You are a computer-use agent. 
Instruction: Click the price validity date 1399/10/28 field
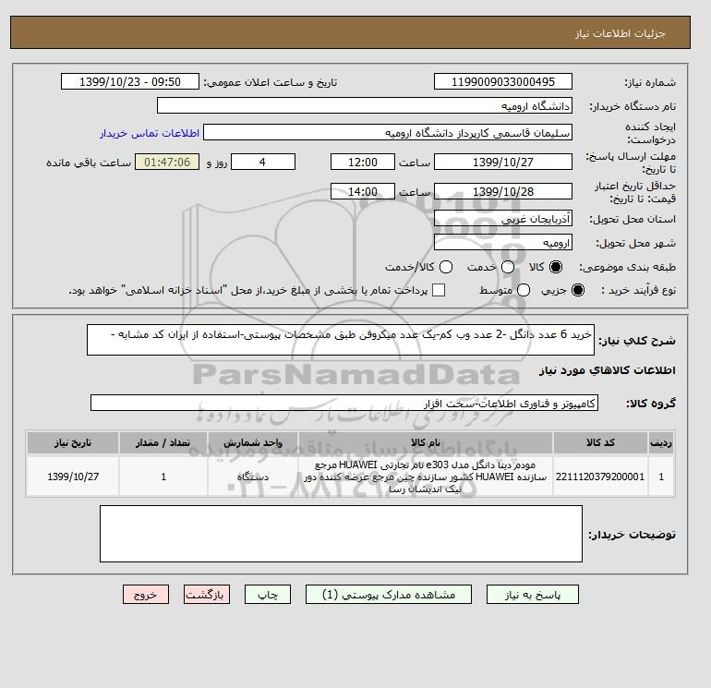click(x=503, y=191)
